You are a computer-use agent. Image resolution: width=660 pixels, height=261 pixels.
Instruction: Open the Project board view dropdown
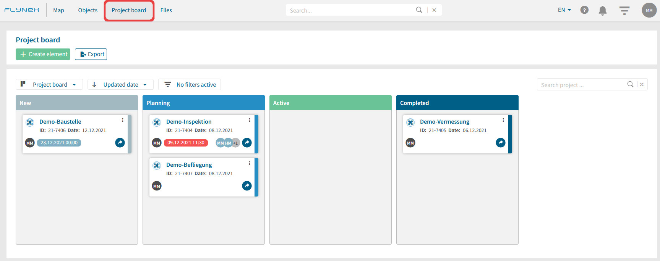click(x=49, y=84)
